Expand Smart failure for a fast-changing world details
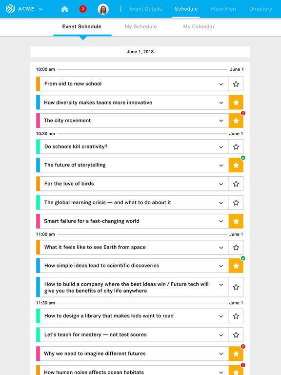The width and height of the screenshot is (281, 375). pos(221,221)
